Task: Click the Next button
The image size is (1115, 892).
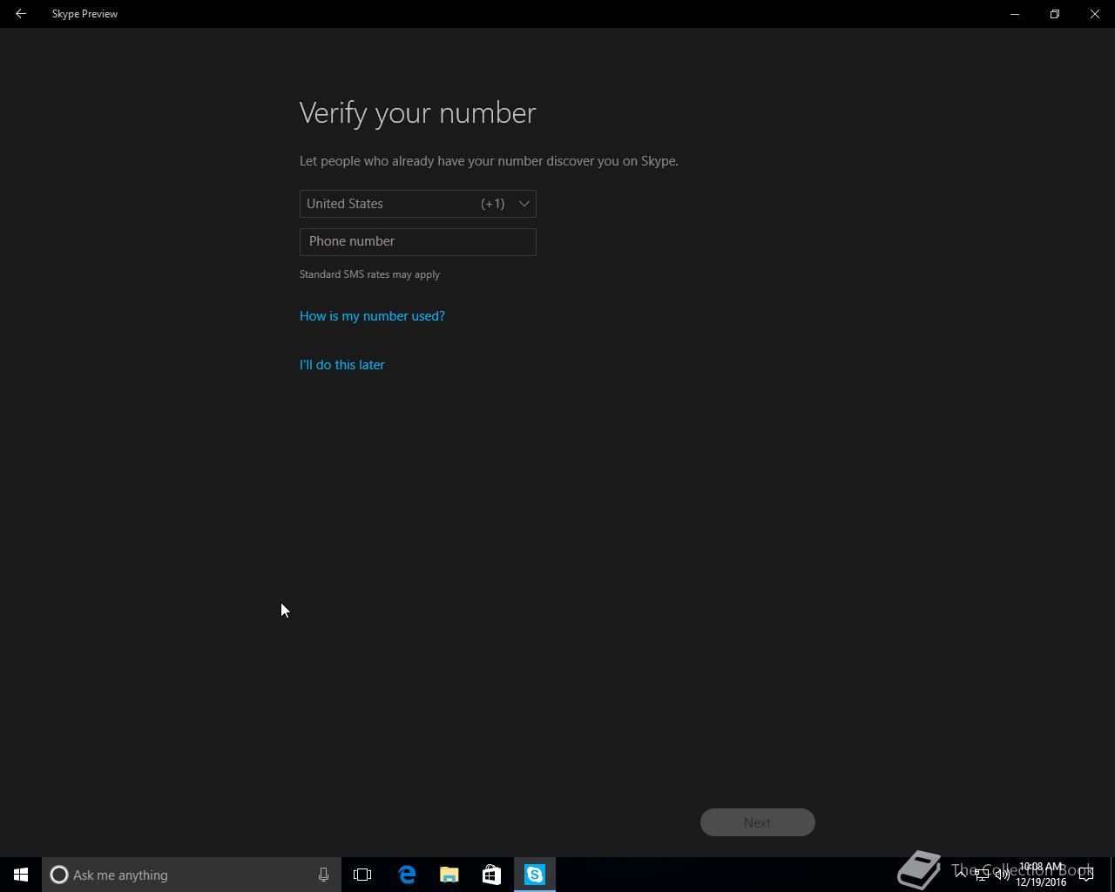Action: click(757, 822)
